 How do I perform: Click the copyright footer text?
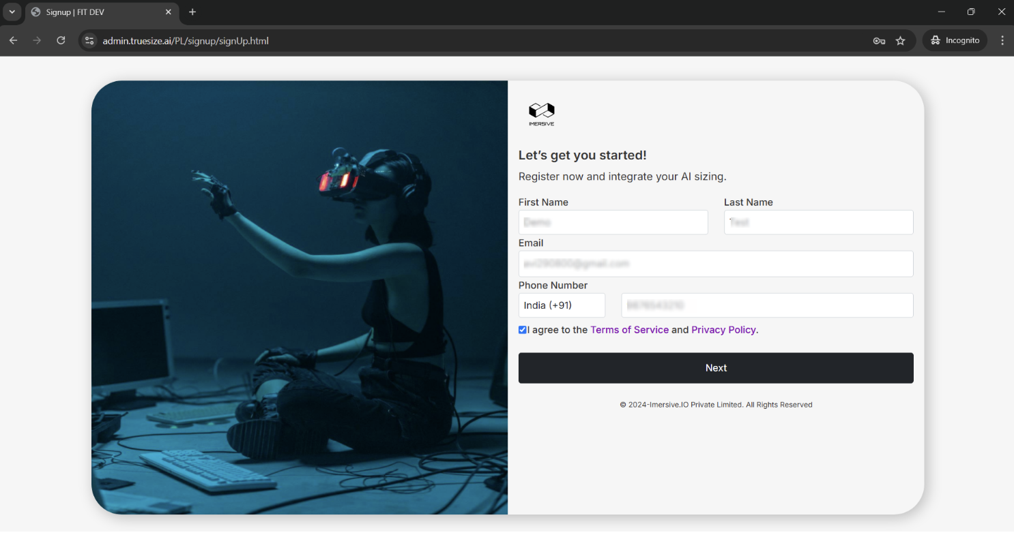(x=716, y=405)
